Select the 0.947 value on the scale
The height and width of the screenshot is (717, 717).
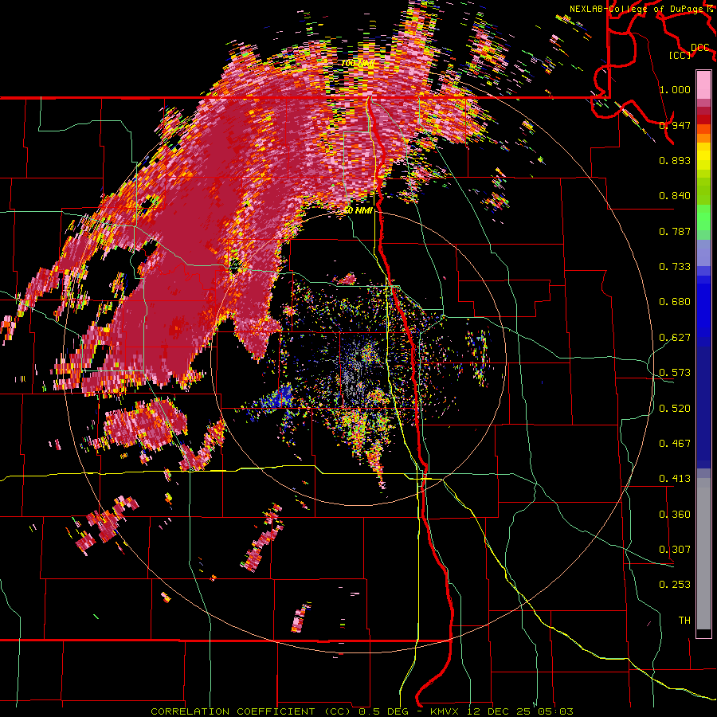[x=675, y=125]
